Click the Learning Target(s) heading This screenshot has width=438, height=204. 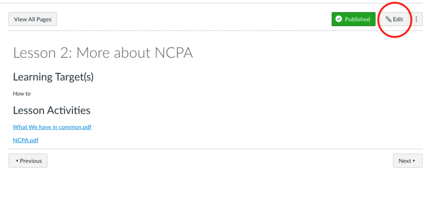(x=53, y=77)
